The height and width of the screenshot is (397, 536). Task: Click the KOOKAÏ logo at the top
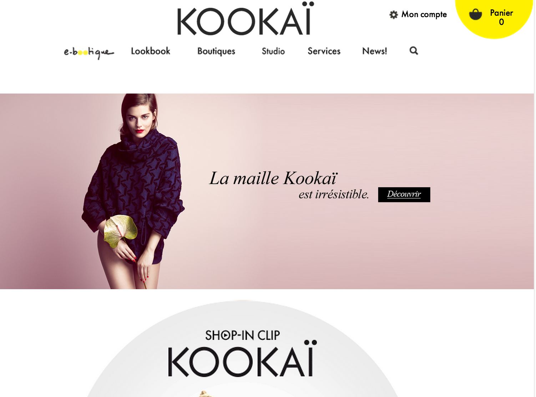pyautogui.click(x=246, y=19)
